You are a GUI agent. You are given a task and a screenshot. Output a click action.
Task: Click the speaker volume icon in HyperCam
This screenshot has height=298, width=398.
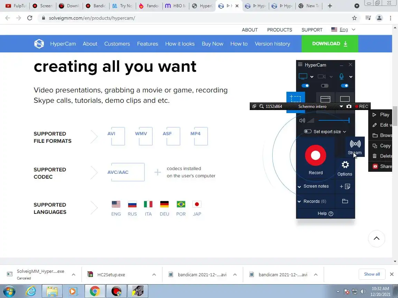(x=302, y=121)
